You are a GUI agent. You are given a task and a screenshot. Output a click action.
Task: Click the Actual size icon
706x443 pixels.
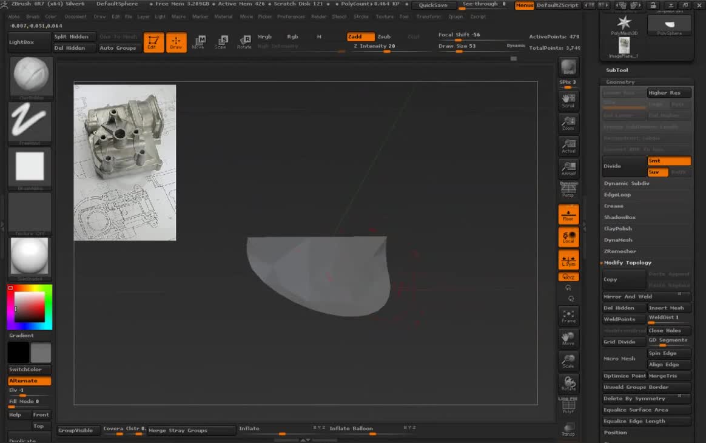568,146
